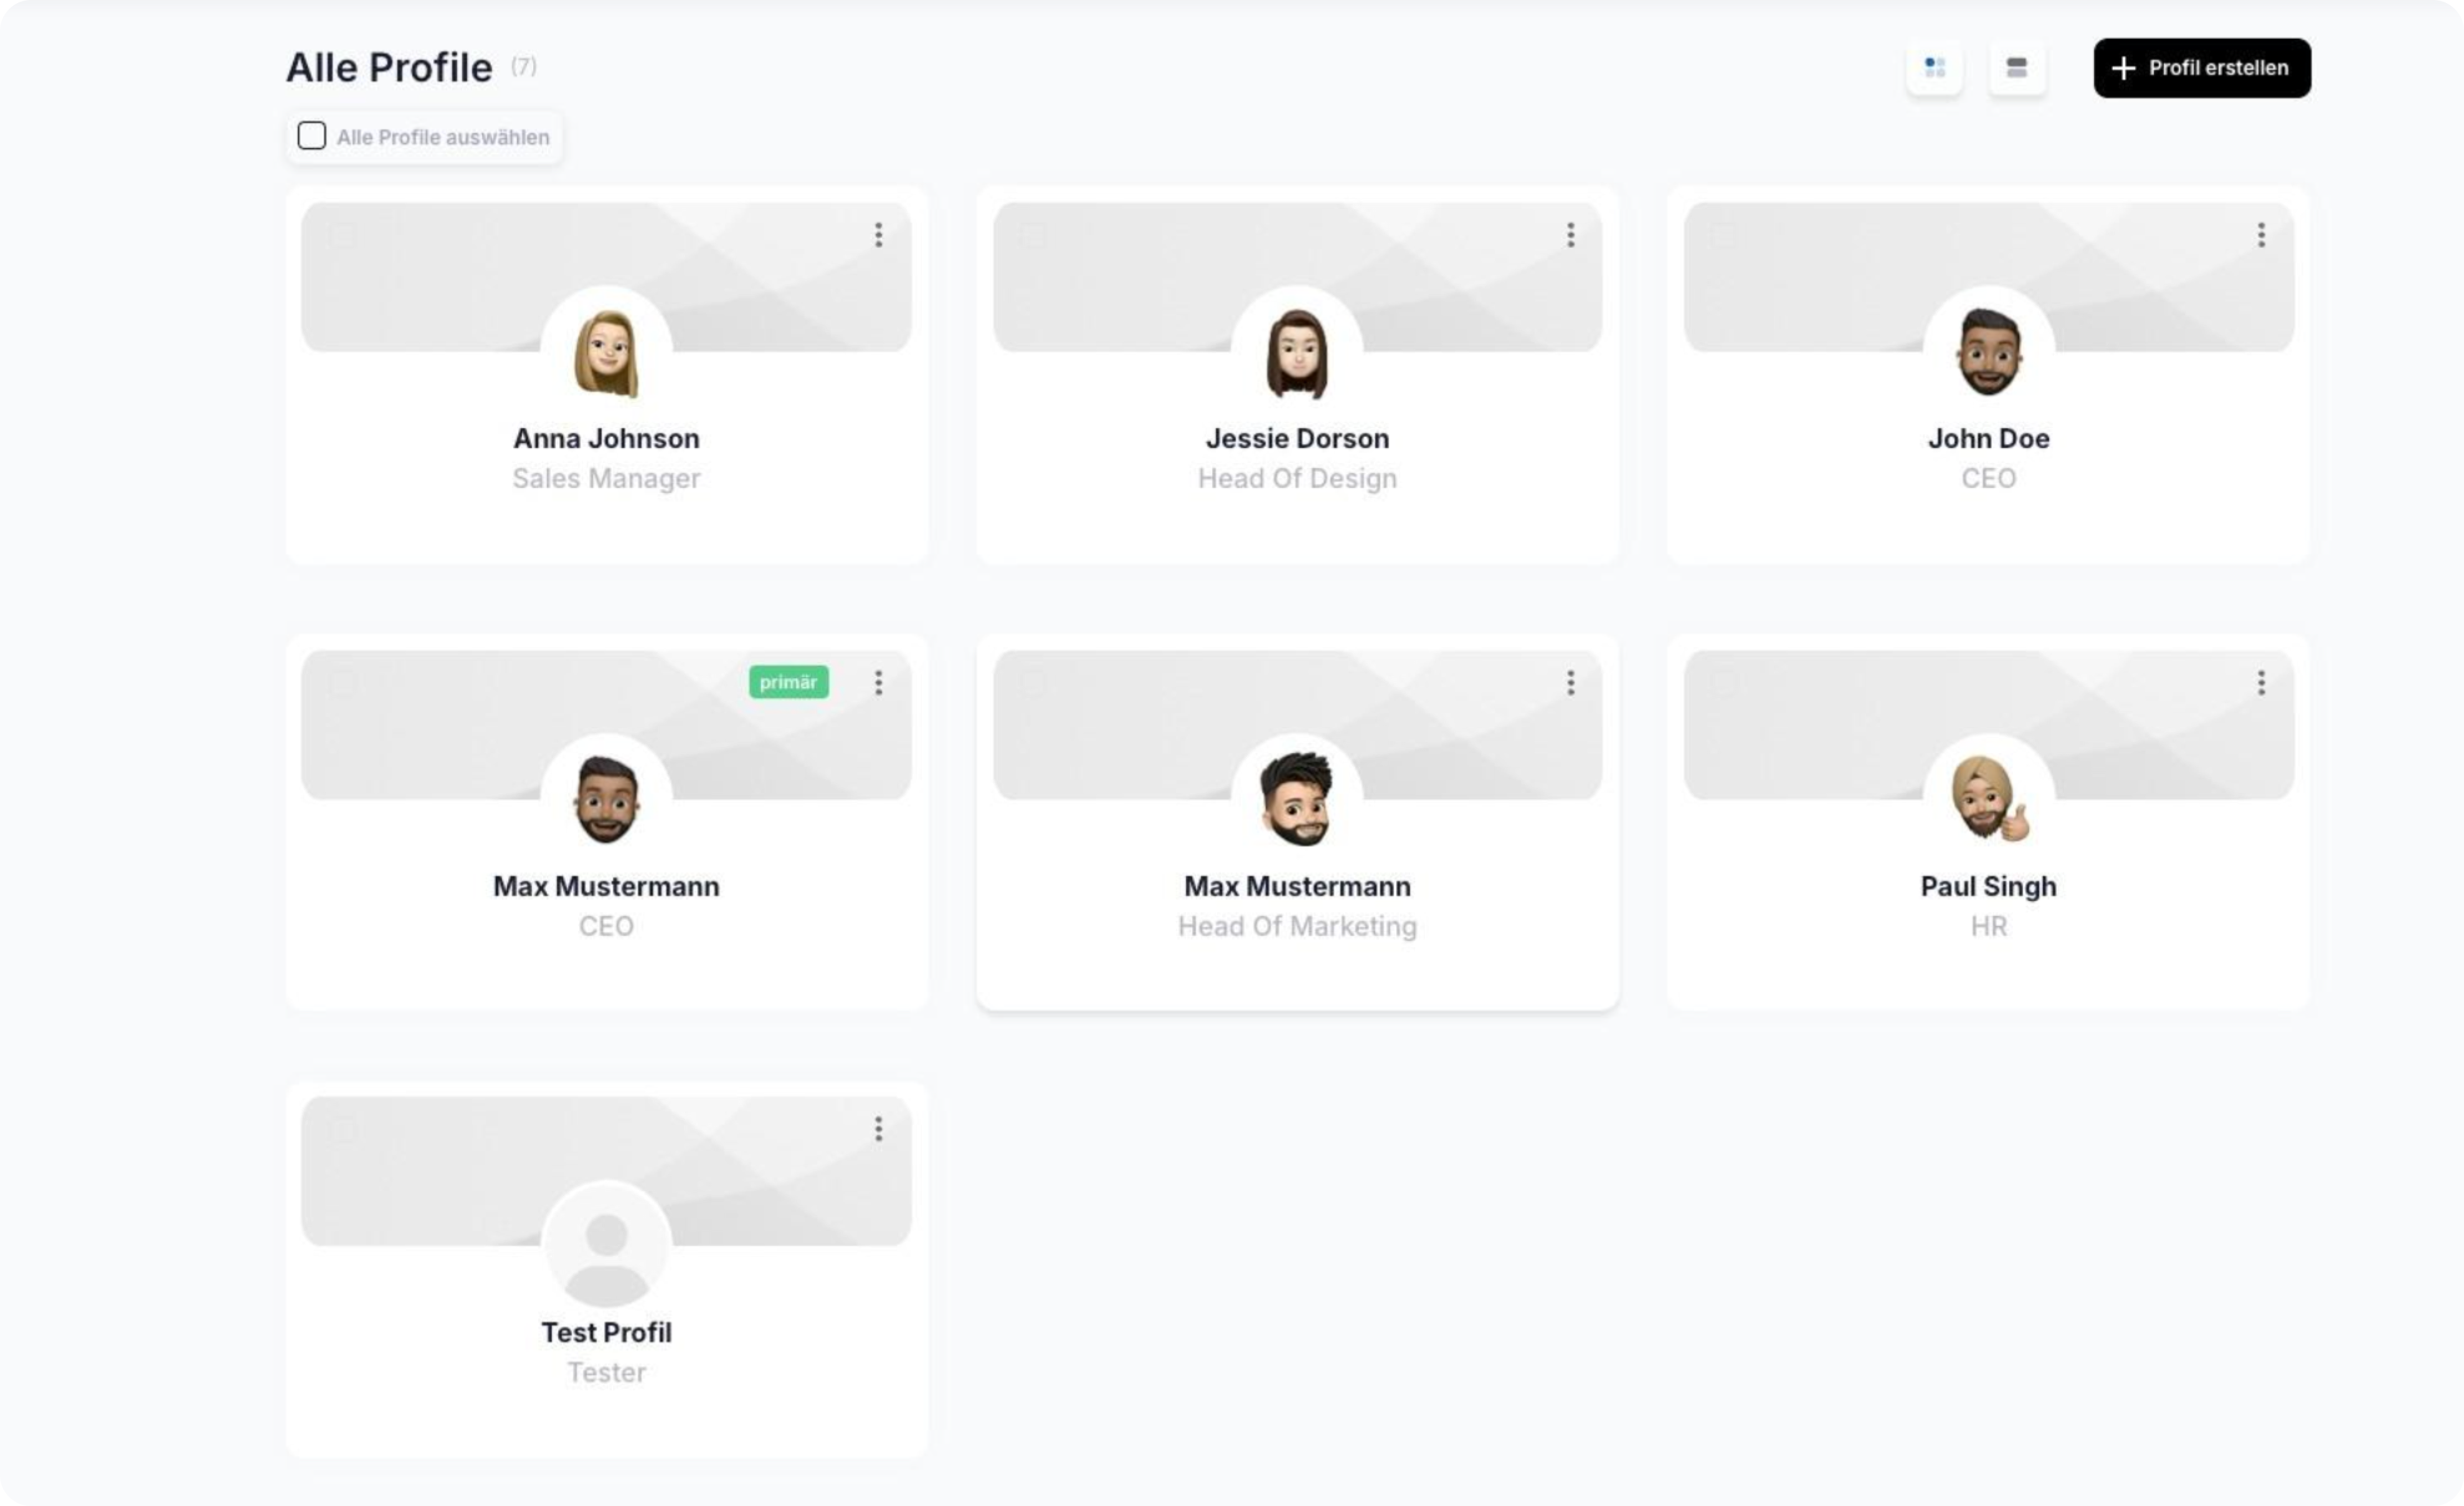
Task: Click Test Profil's placeholder avatar
Action: coord(606,1246)
